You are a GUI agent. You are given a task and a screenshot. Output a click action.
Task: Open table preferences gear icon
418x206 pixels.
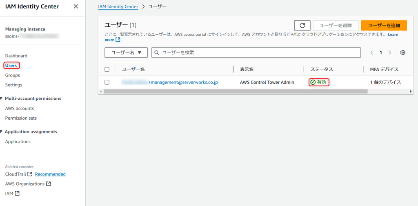403,53
